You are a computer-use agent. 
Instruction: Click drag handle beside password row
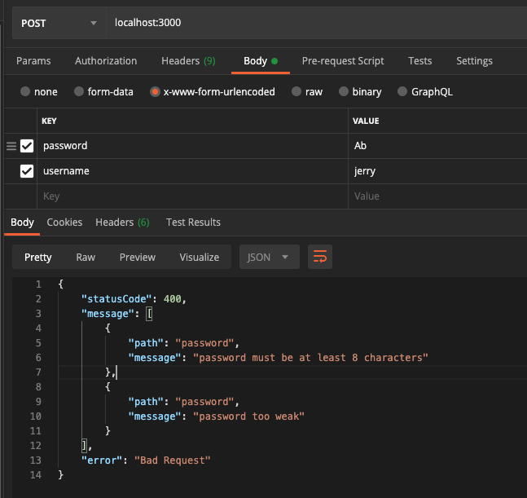[x=11, y=146]
